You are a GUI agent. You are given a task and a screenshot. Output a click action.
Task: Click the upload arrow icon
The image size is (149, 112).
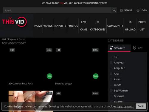(x=130, y=22)
